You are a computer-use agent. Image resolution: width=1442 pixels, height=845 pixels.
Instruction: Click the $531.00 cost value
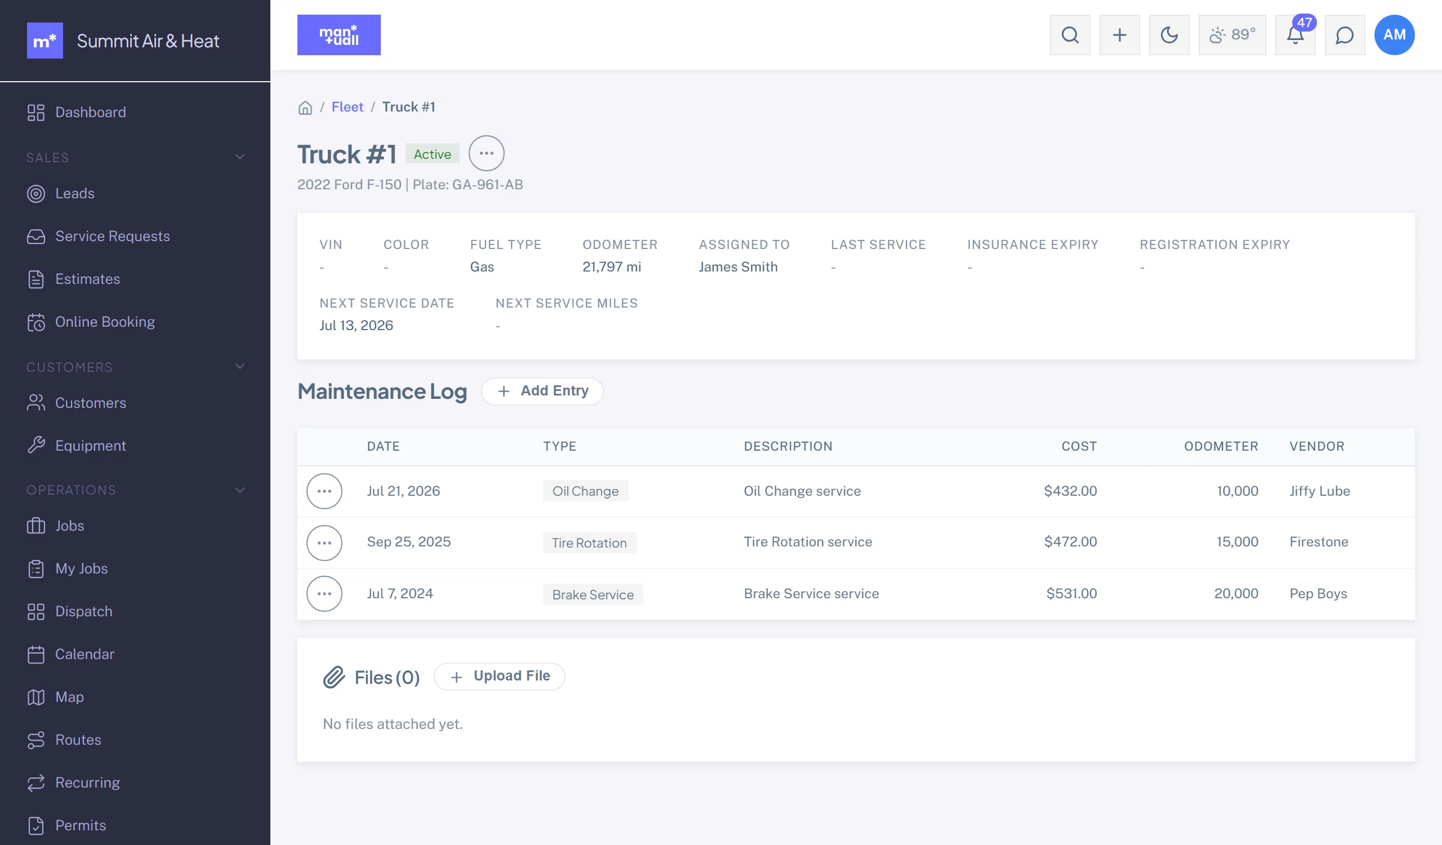tap(1071, 593)
